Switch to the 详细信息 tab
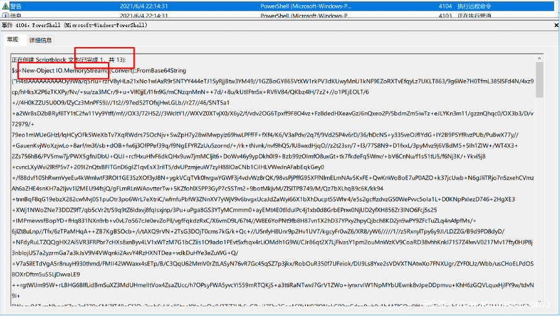Image resolution: width=560 pixels, height=316 pixels. pos(40,40)
